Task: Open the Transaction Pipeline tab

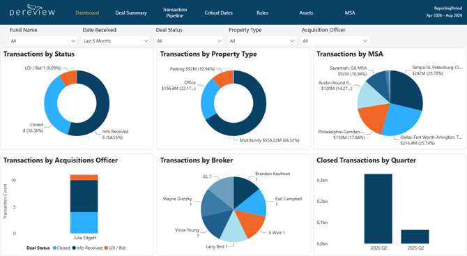Action: pyautogui.click(x=175, y=13)
